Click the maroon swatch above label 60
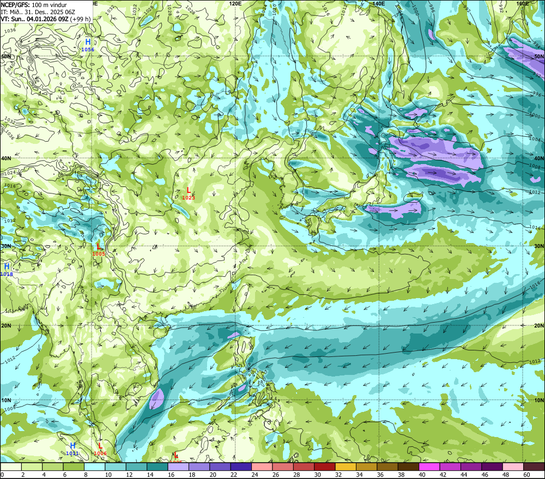This screenshot has height=479, width=545. coord(534,466)
